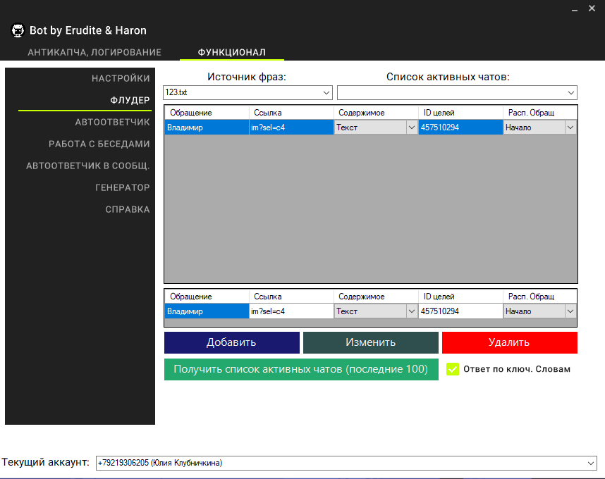The image size is (605, 479).
Task: Go to РАБОТА С БЕСЕДАМИ
Action: coord(99,144)
